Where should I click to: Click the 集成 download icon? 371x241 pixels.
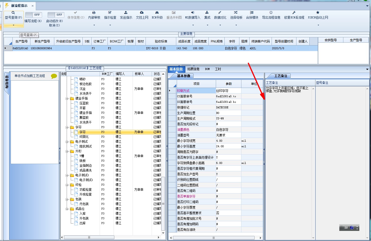coord(207,12)
